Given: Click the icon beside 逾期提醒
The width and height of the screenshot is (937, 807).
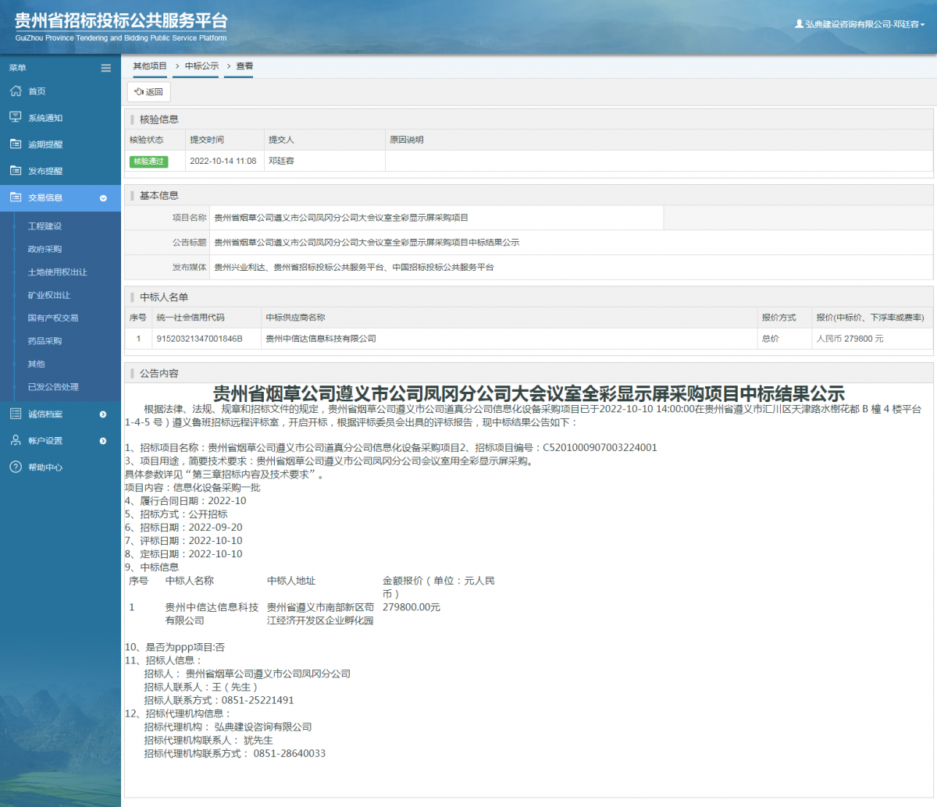Looking at the screenshot, I should pos(16,144).
